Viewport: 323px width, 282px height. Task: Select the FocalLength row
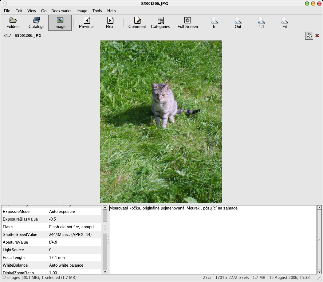click(52, 257)
